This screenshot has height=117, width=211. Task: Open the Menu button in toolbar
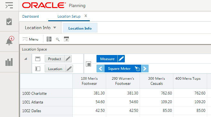point(31,39)
